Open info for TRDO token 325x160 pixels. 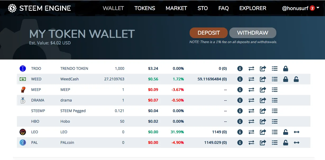click(x=240, y=68)
